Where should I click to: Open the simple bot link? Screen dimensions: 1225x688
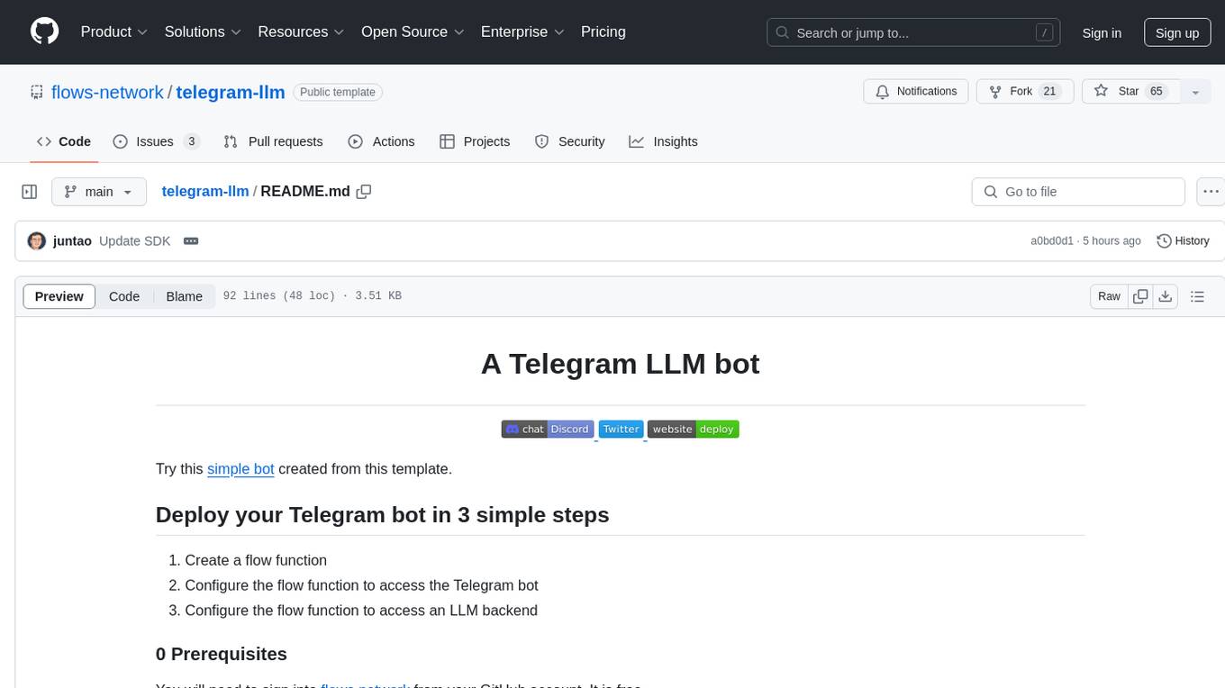[240, 468]
